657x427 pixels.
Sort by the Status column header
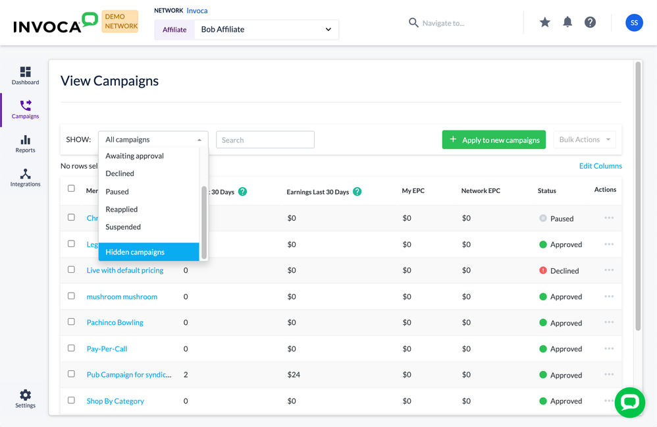click(547, 191)
